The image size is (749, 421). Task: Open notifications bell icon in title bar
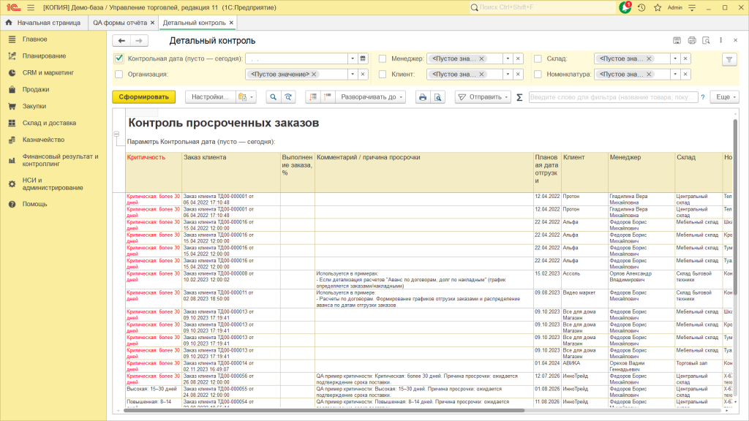(x=625, y=7)
